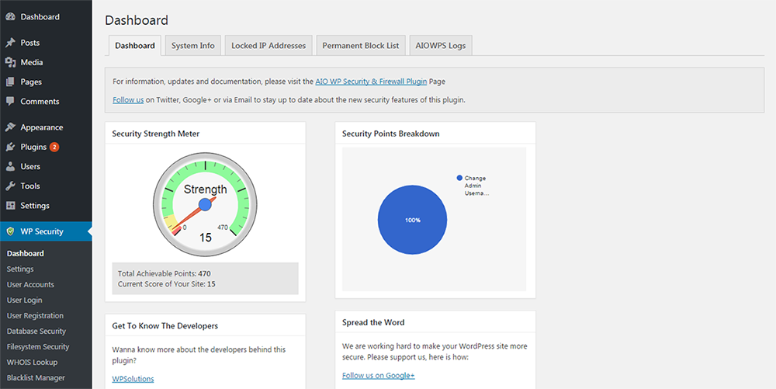This screenshot has width=776, height=389.
Task: Open the Media menu item
Action: pyautogui.click(x=32, y=62)
